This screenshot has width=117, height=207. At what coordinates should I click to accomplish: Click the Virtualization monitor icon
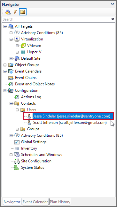coord(17,39)
